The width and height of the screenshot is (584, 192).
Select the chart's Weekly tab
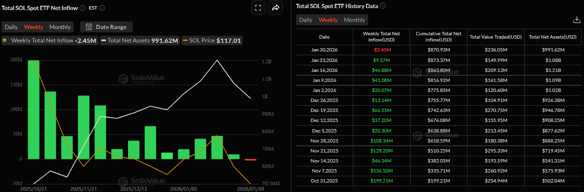point(33,27)
